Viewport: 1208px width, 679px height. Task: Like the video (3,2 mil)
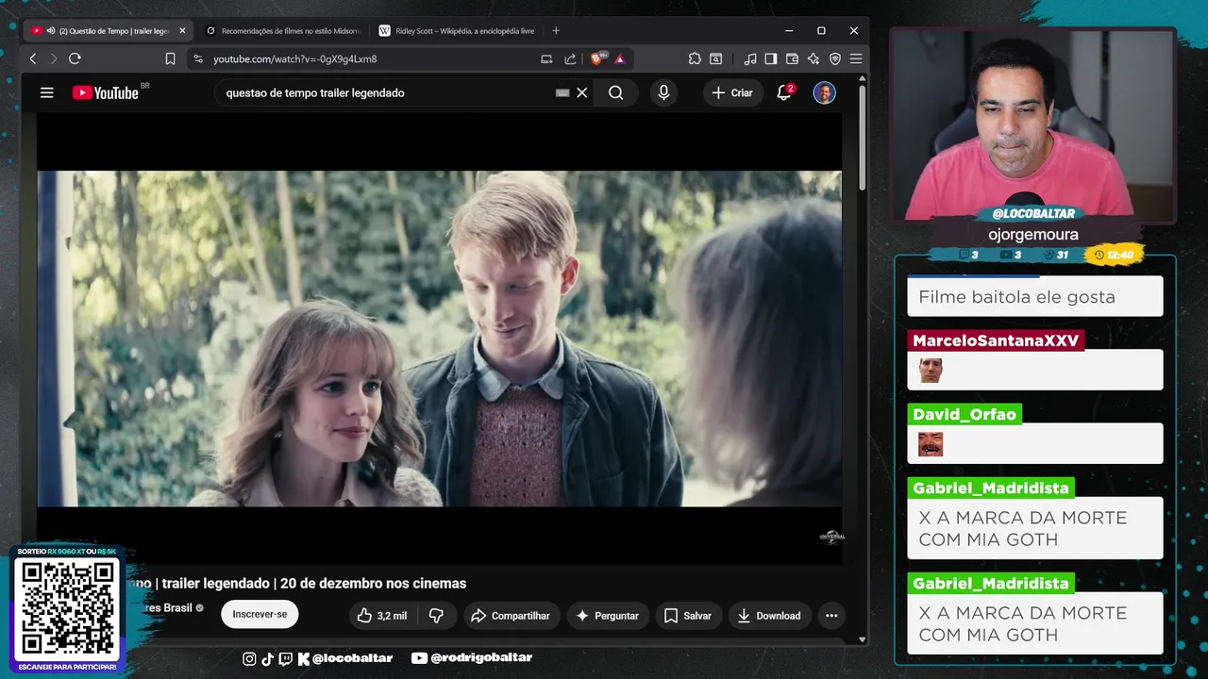coord(381,616)
